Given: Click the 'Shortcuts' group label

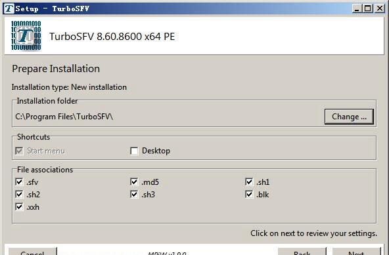Looking at the screenshot, I should (x=34, y=137).
